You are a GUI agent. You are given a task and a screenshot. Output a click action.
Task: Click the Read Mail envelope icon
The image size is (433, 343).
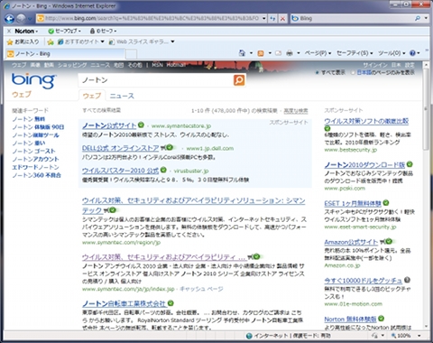(278, 53)
